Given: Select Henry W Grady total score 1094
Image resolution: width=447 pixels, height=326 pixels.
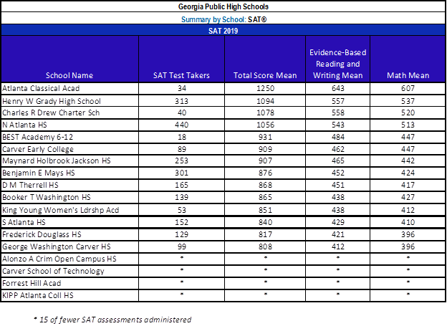Looking at the screenshot, I should (265, 101).
